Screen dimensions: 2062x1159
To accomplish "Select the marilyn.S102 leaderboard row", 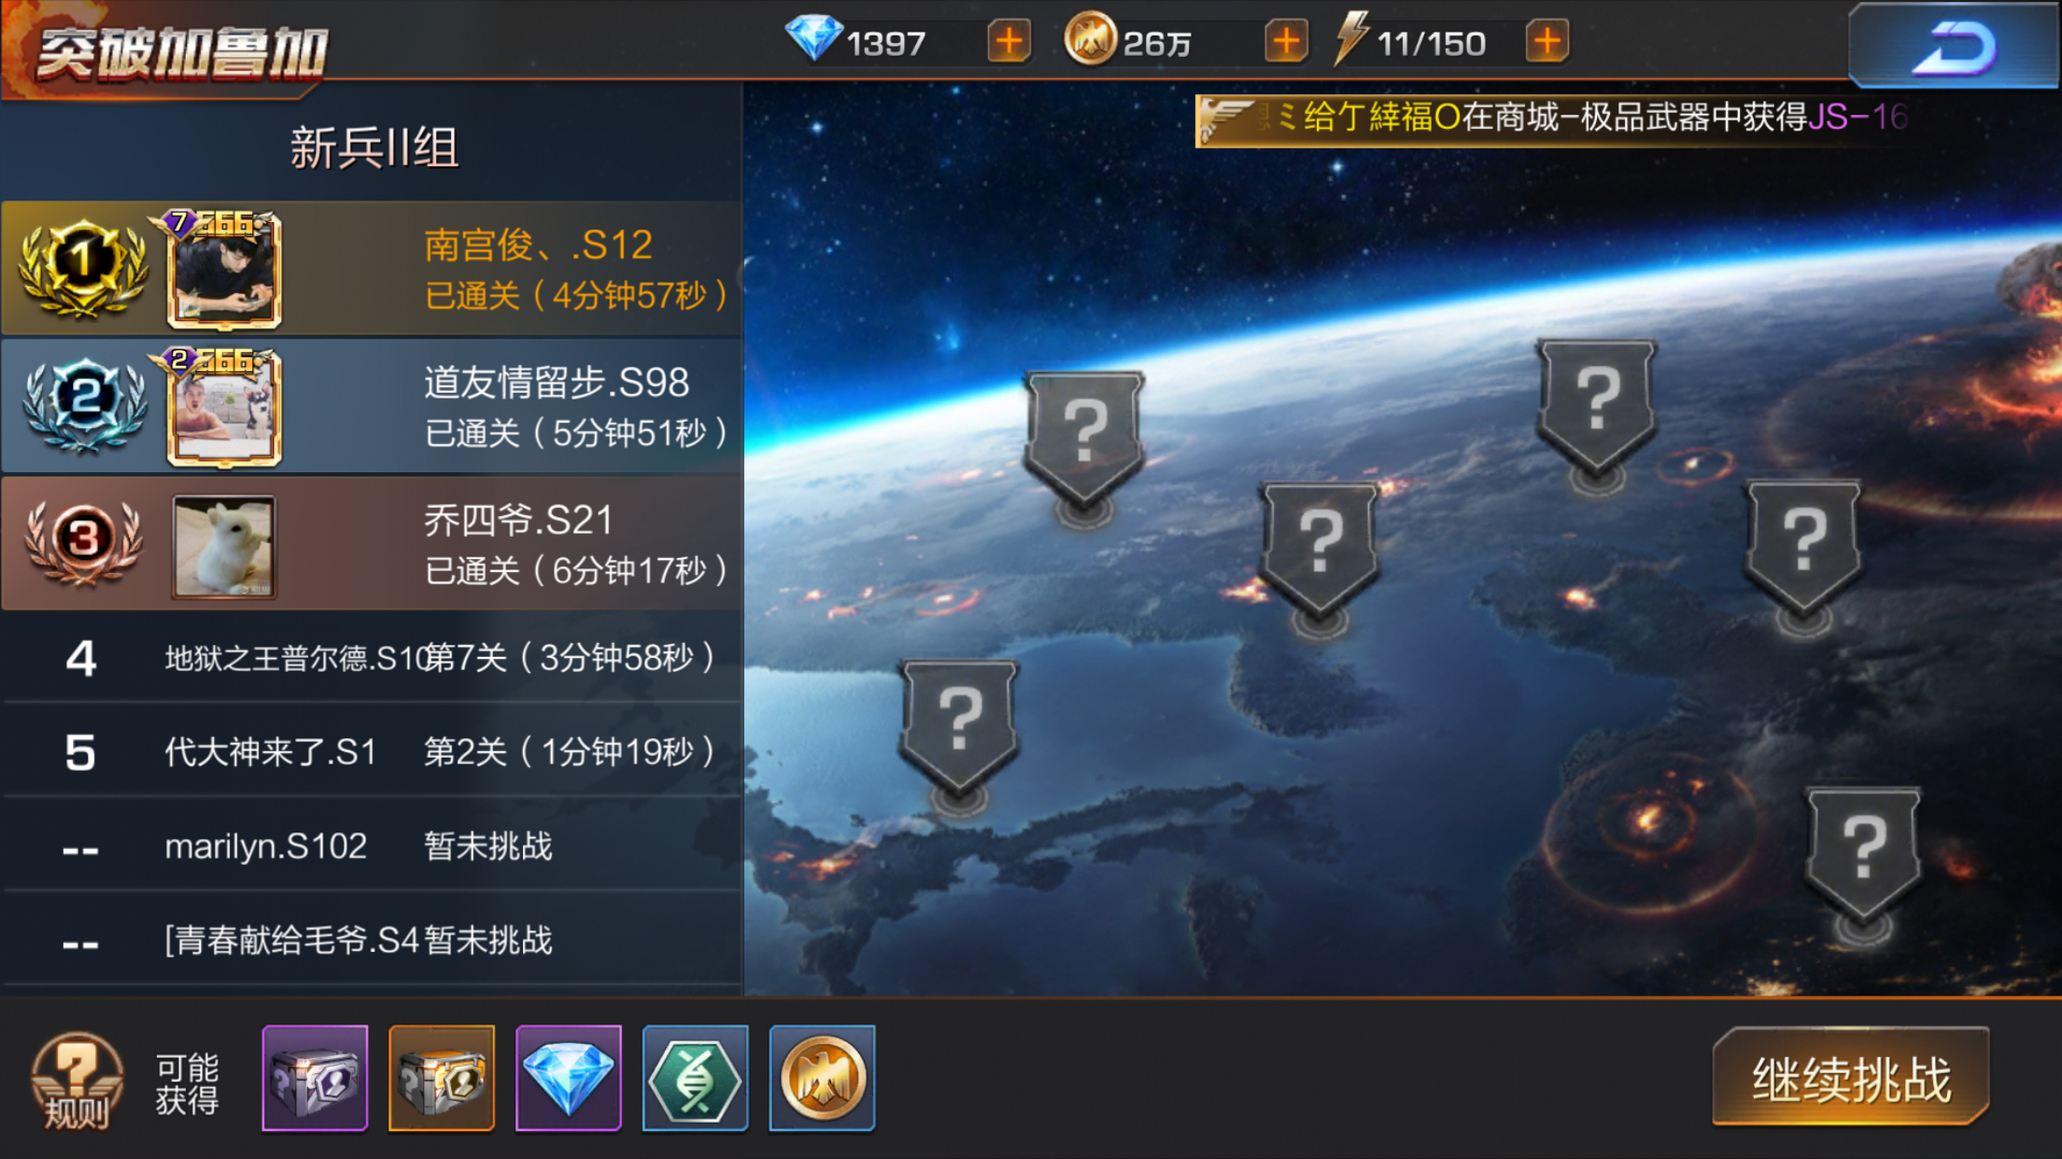I will pos(372,845).
